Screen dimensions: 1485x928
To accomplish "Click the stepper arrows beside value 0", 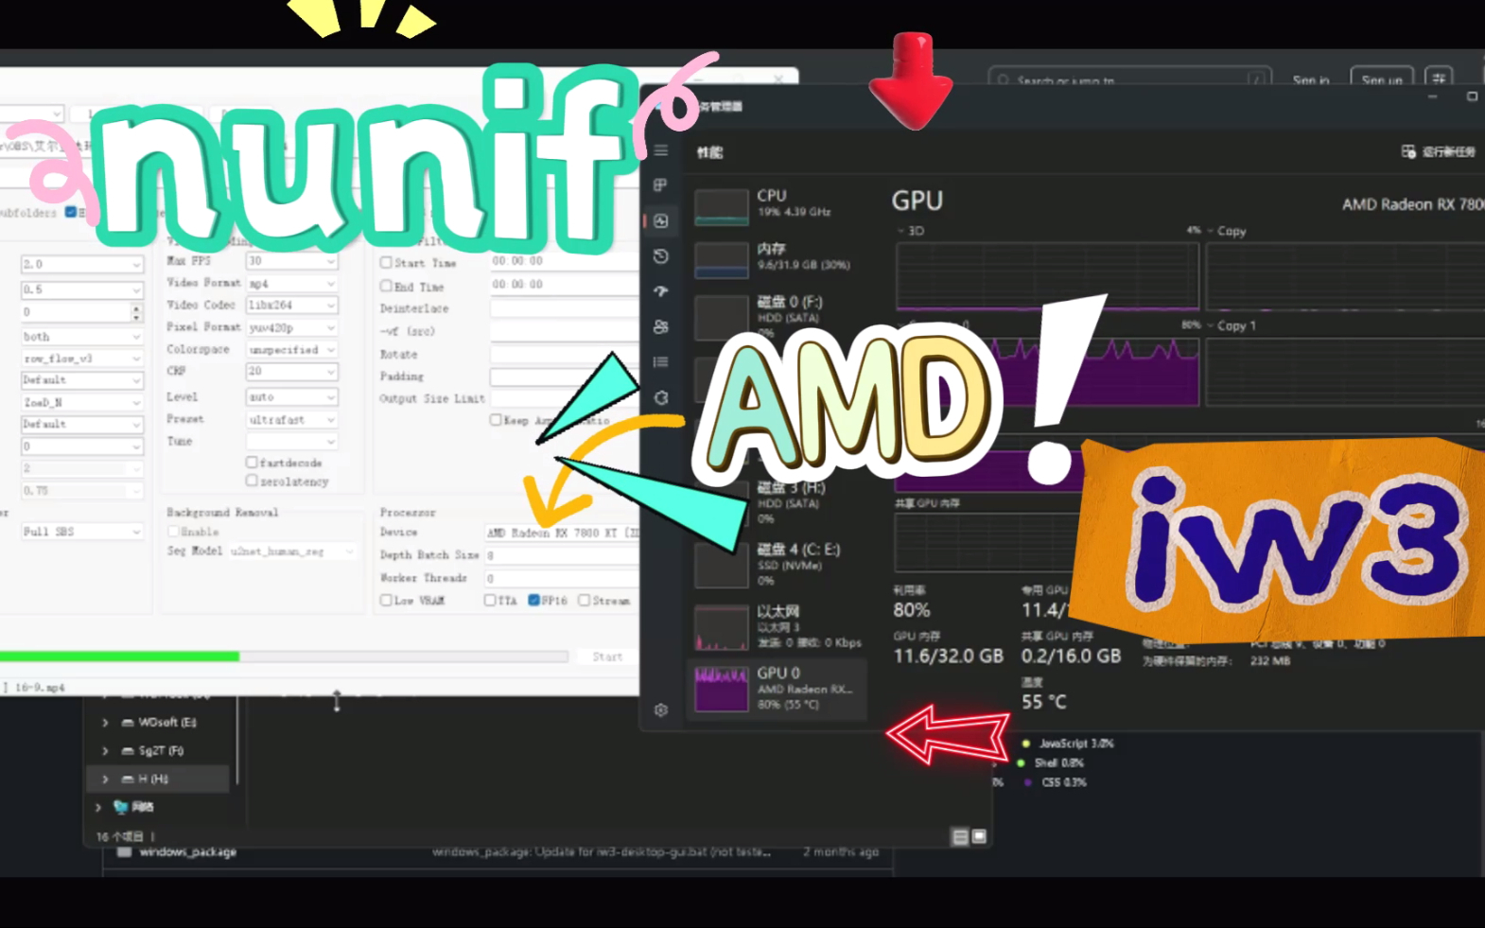I will (136, 312).
